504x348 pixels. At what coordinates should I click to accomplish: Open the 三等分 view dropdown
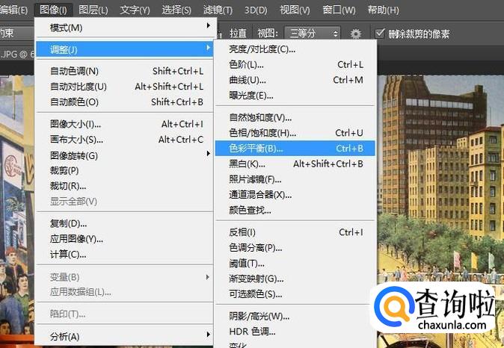click(x=312, y=34)
